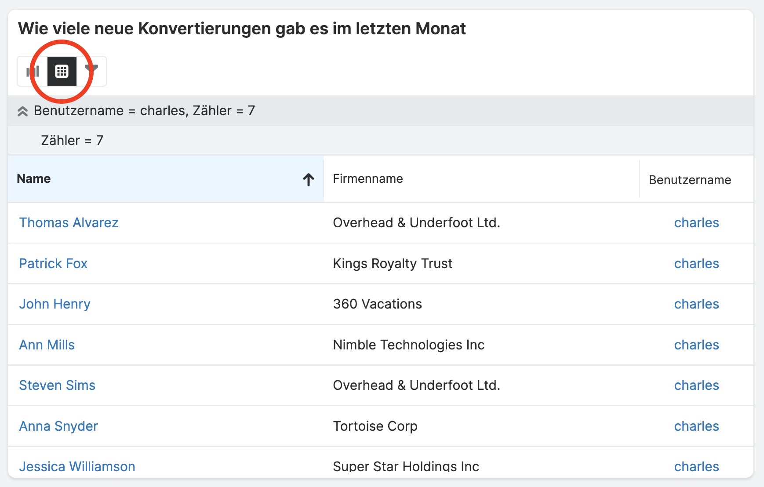Click charles user in Tortoise Corp row
764x487 pixels.
[696, 426]
